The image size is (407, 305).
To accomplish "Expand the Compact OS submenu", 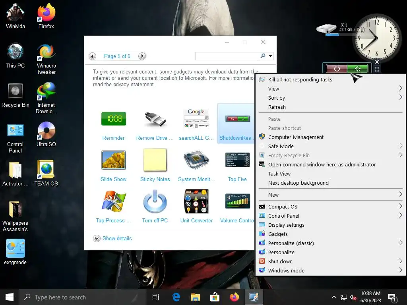I will click(x=330, y=207).
